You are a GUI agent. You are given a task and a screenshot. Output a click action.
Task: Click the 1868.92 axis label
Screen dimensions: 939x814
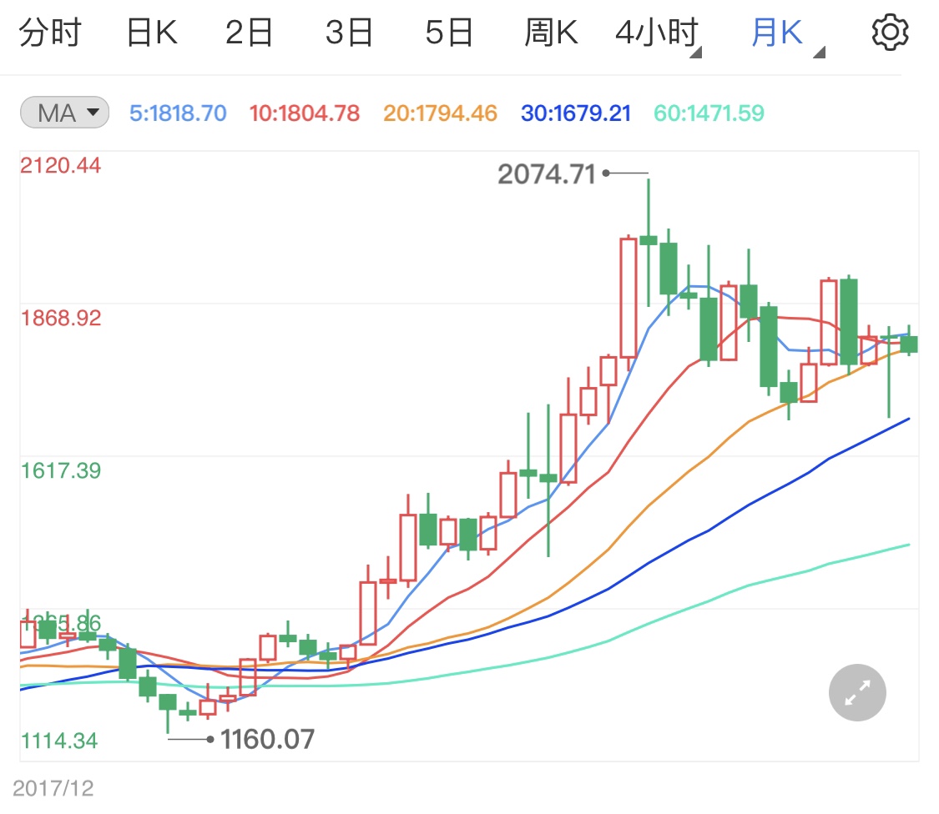point(60,318)
